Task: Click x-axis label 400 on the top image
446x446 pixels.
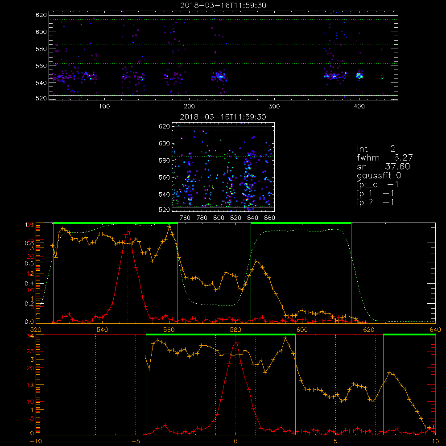Action: point(359,107)
